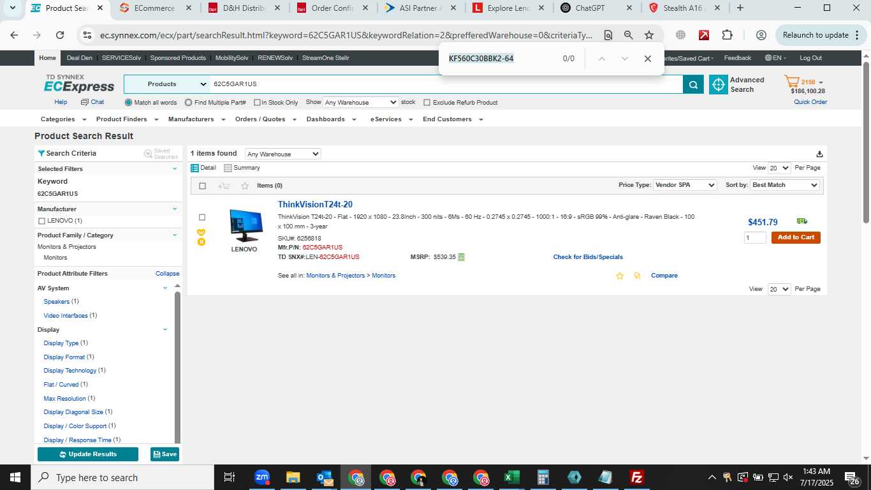
Task: Click the search magnifier button
Action: point(693,84)
